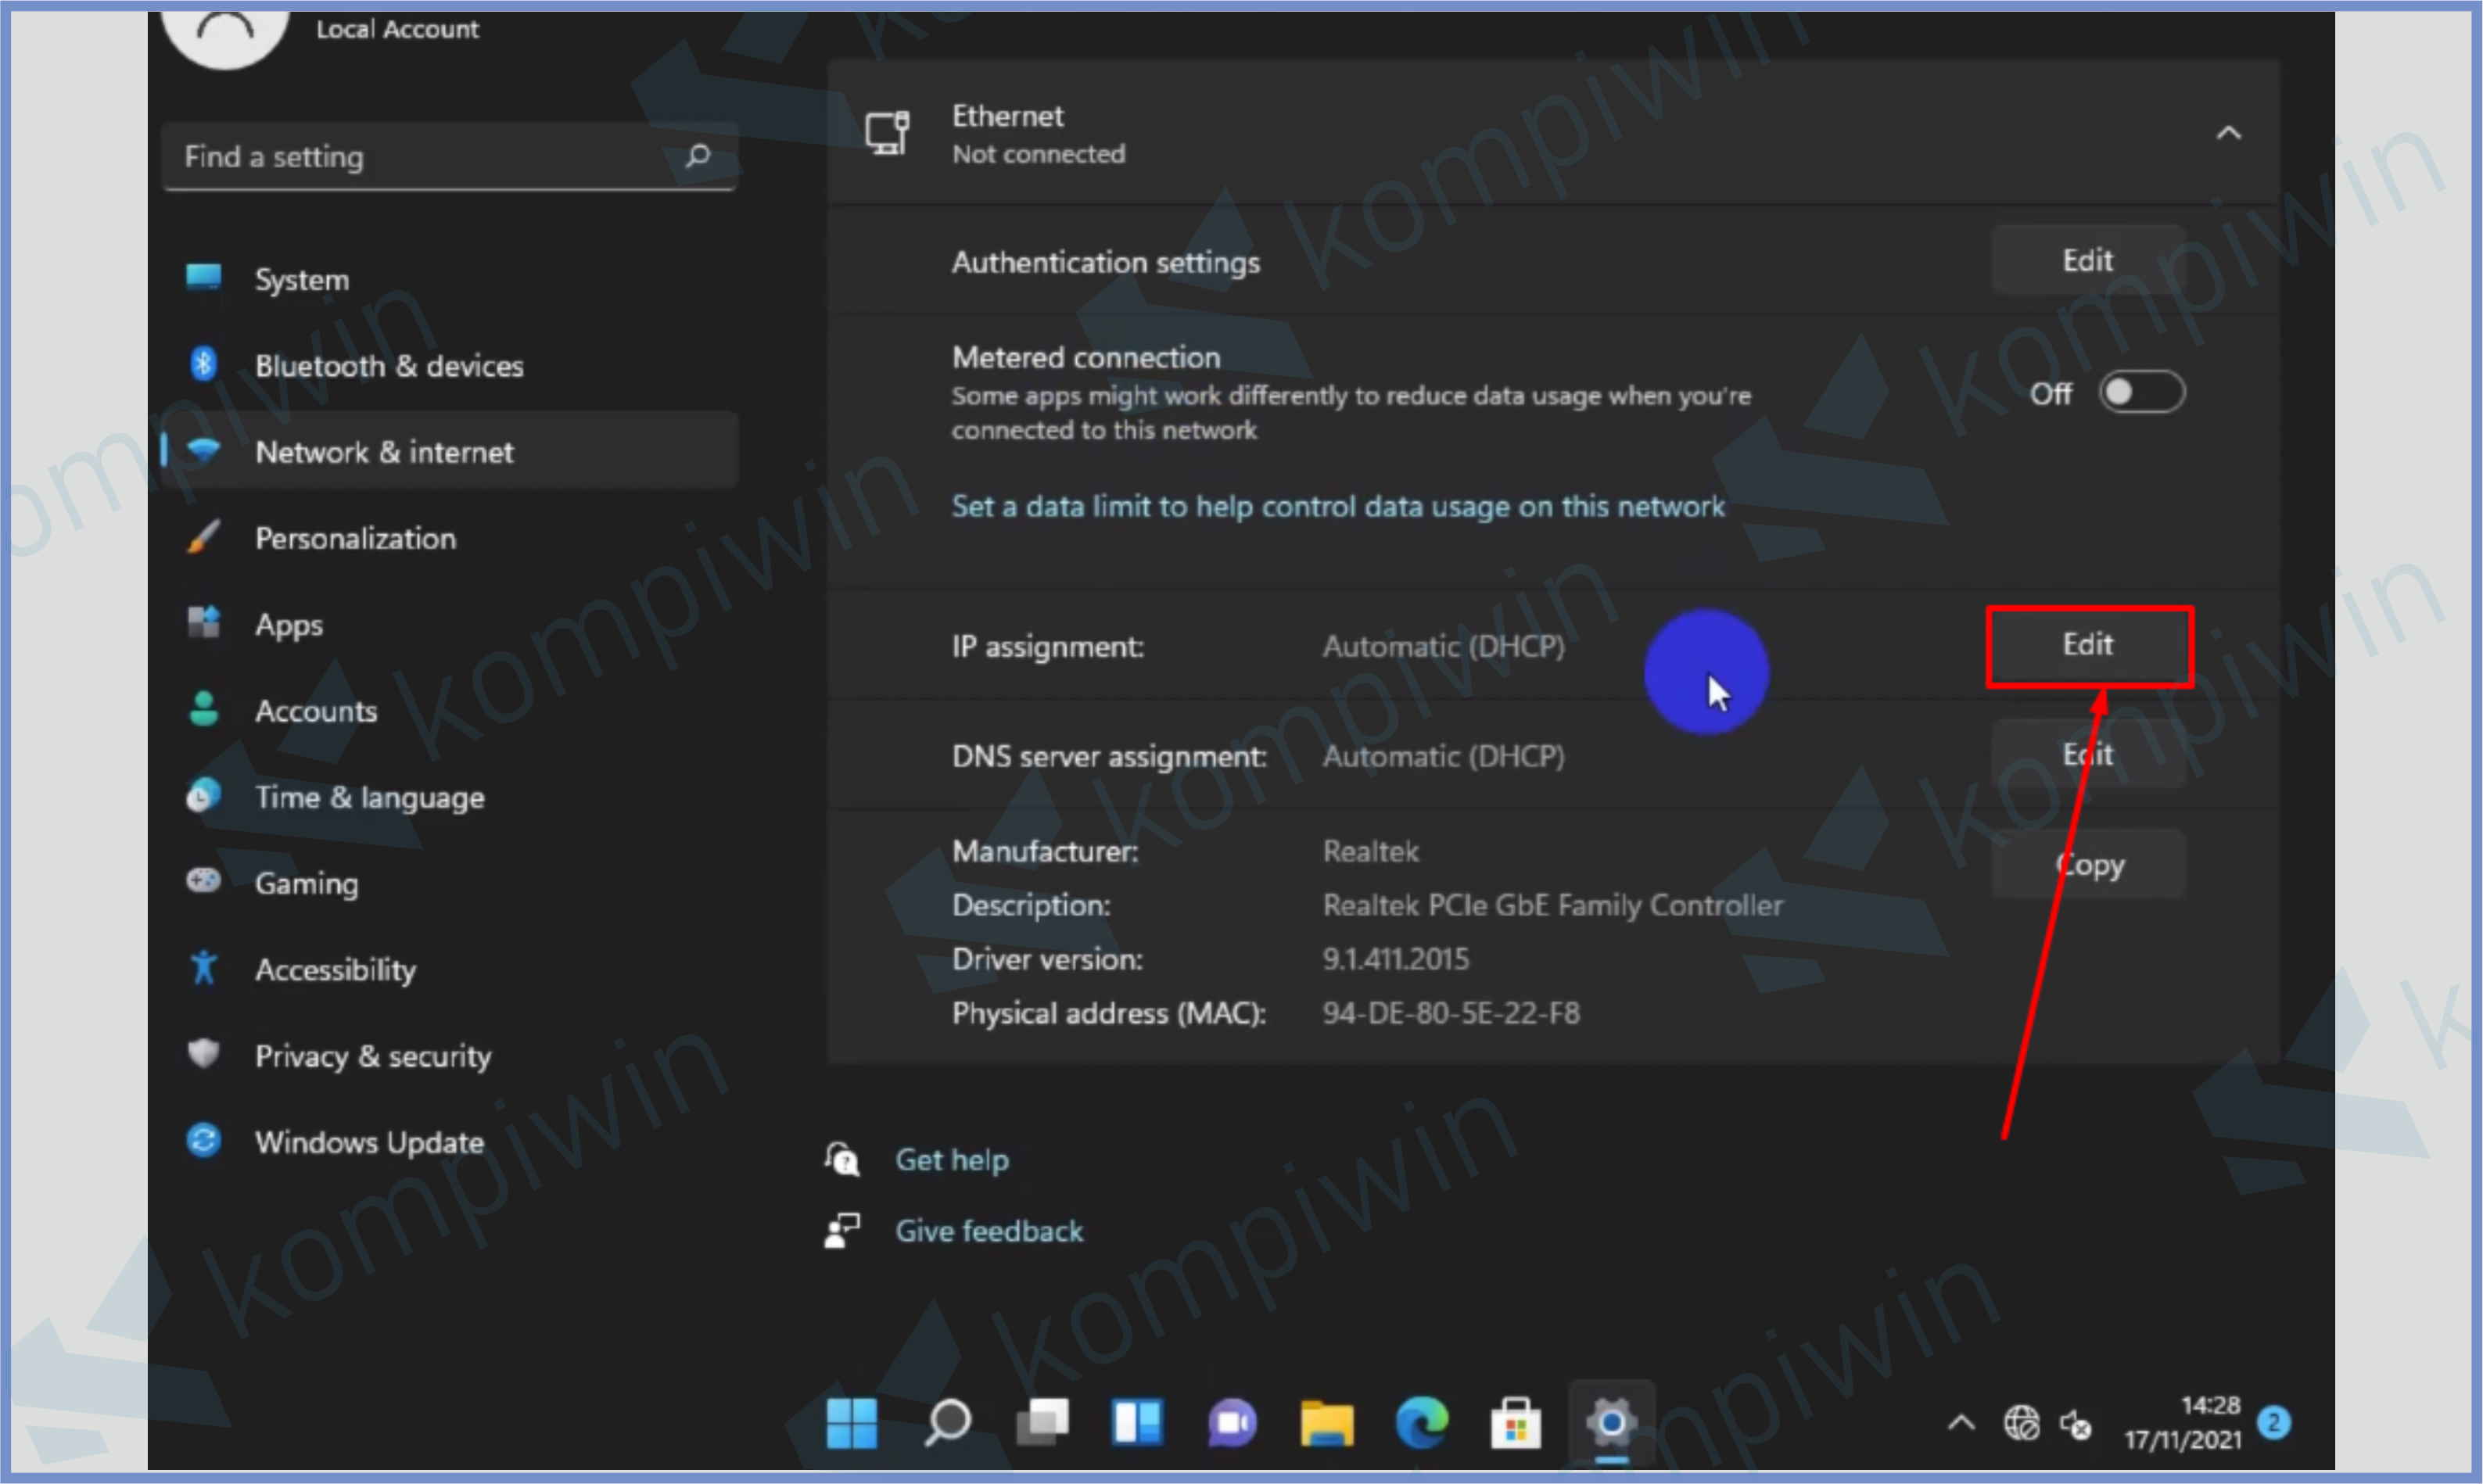Select the Accessibility icon

tap(204, 968)
